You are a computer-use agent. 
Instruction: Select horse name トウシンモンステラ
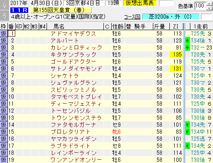(x=76, y=118)
